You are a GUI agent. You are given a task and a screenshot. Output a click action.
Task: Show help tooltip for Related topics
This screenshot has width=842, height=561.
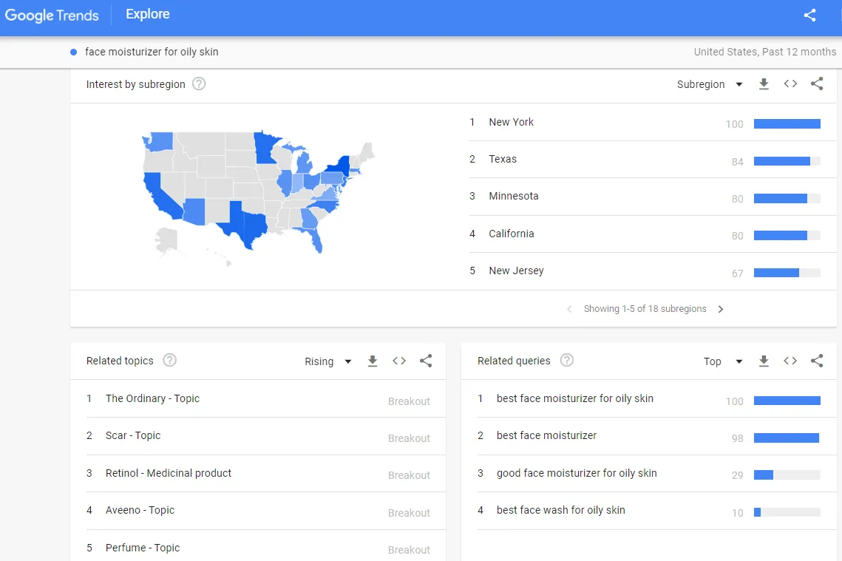[169, 361]
